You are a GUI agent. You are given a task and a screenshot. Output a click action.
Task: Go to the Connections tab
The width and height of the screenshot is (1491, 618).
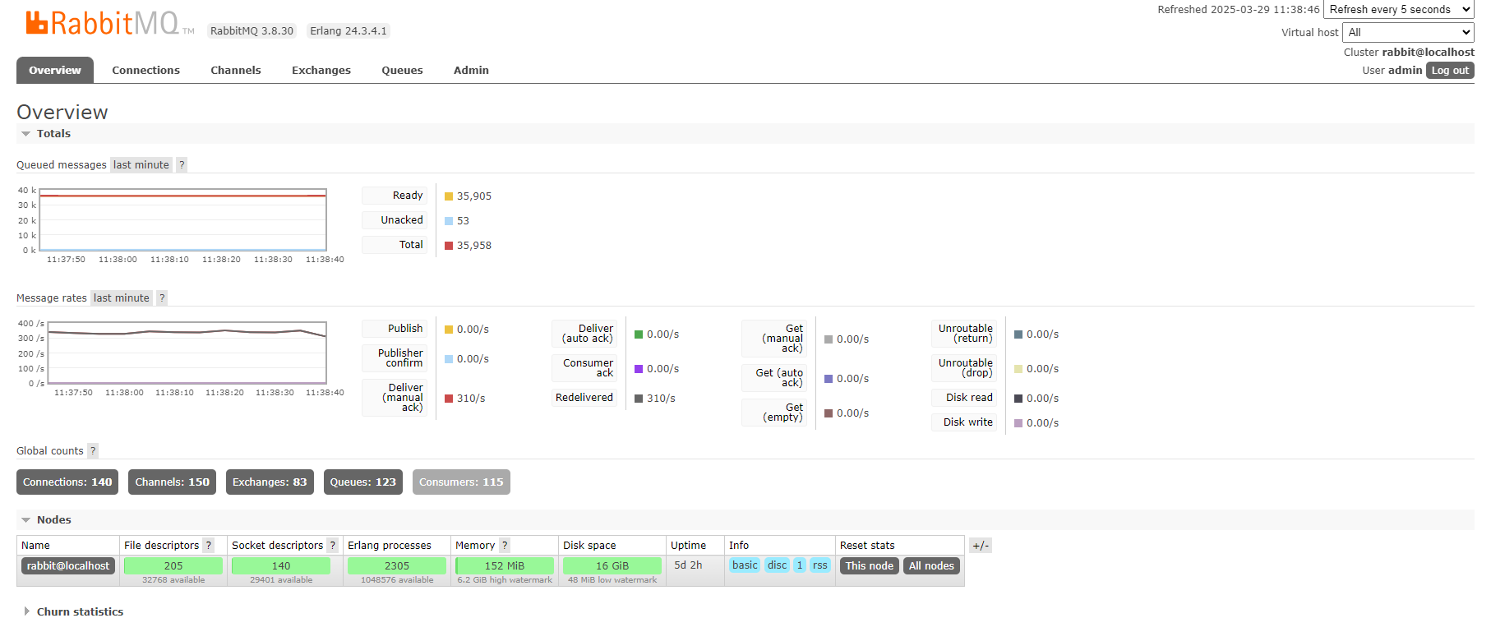click(145, 70)
